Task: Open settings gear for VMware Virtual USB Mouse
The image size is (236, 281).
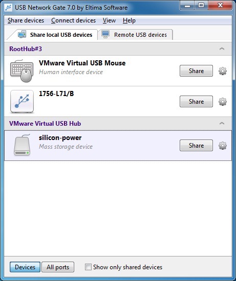Action: 223,71
